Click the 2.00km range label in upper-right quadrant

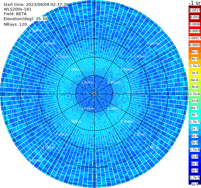click(127, 69)
